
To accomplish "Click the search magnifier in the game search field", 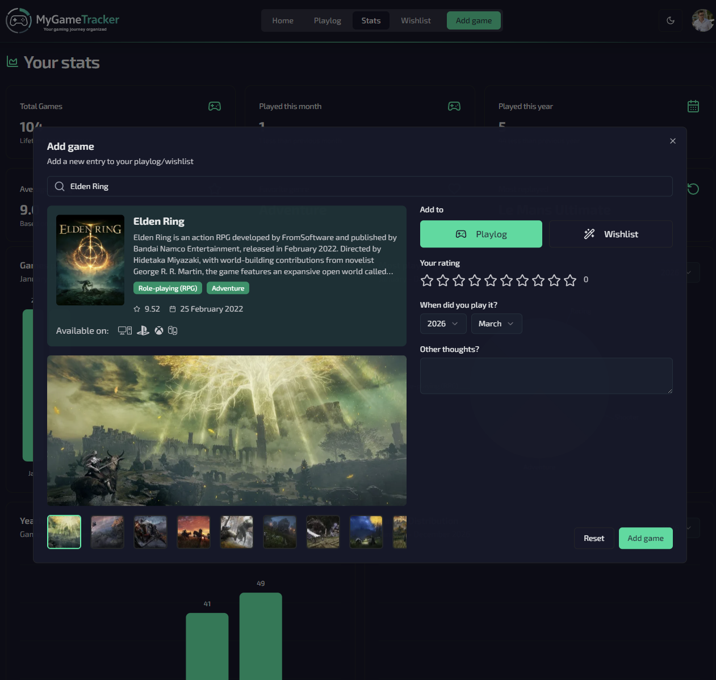I will pos(59,186).
